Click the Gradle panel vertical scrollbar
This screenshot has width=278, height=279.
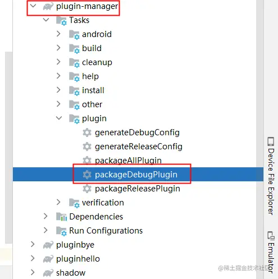click(260, 139)
